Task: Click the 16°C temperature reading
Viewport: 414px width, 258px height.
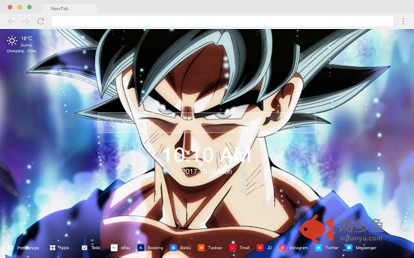Action: (x=27, y=39)
